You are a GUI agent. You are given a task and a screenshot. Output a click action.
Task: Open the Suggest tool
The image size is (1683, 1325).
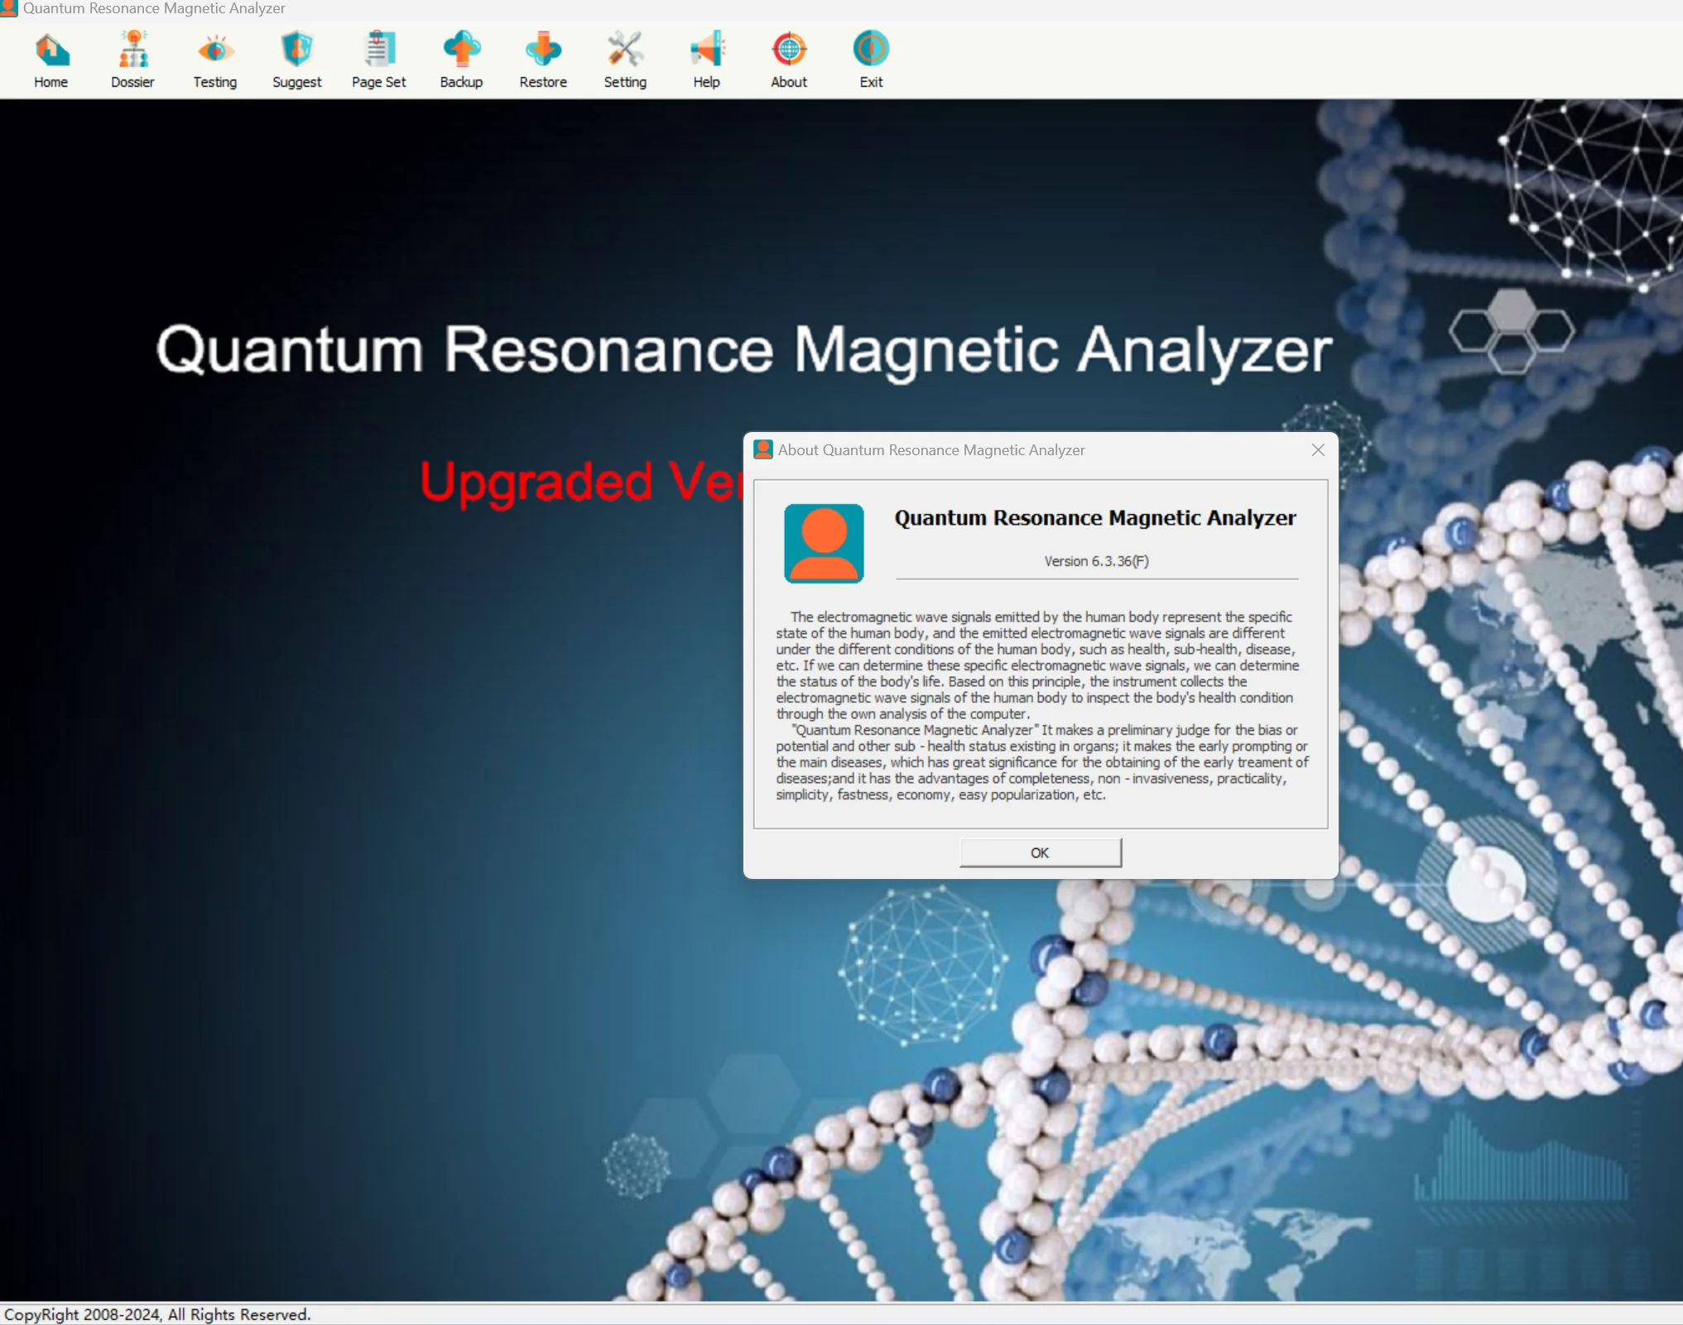tap(296, 58)
